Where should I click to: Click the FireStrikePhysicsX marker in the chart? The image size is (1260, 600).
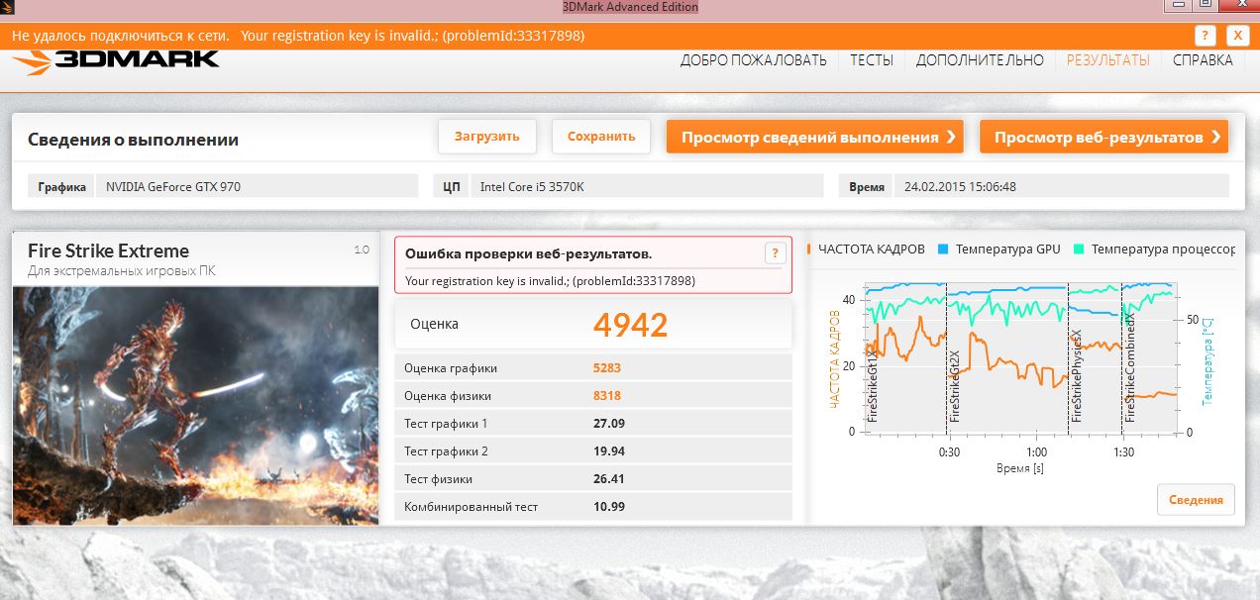[x=1077, y=376]
